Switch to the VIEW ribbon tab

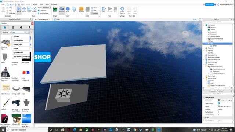click(47, 4)
